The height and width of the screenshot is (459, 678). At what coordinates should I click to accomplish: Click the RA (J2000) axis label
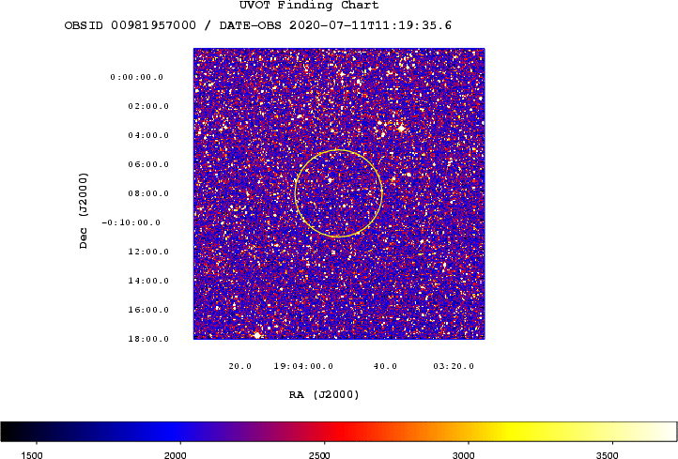click(324, 394)
